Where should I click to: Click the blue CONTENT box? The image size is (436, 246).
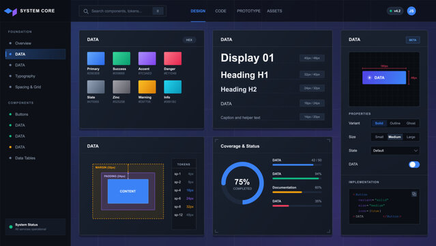[128, 191]
